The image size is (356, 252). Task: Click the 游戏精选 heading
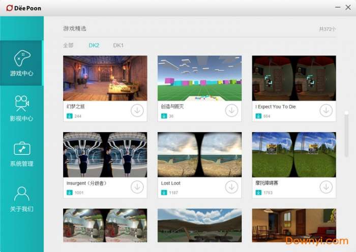pos(75,28)
